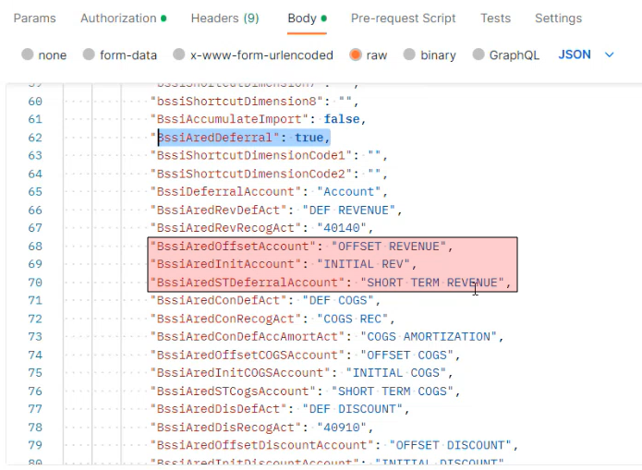Image resolution: width=642 pixels, height=470 pixels.
Task: Click the "COGS REC" value
Action: click(x=353, y=319)
